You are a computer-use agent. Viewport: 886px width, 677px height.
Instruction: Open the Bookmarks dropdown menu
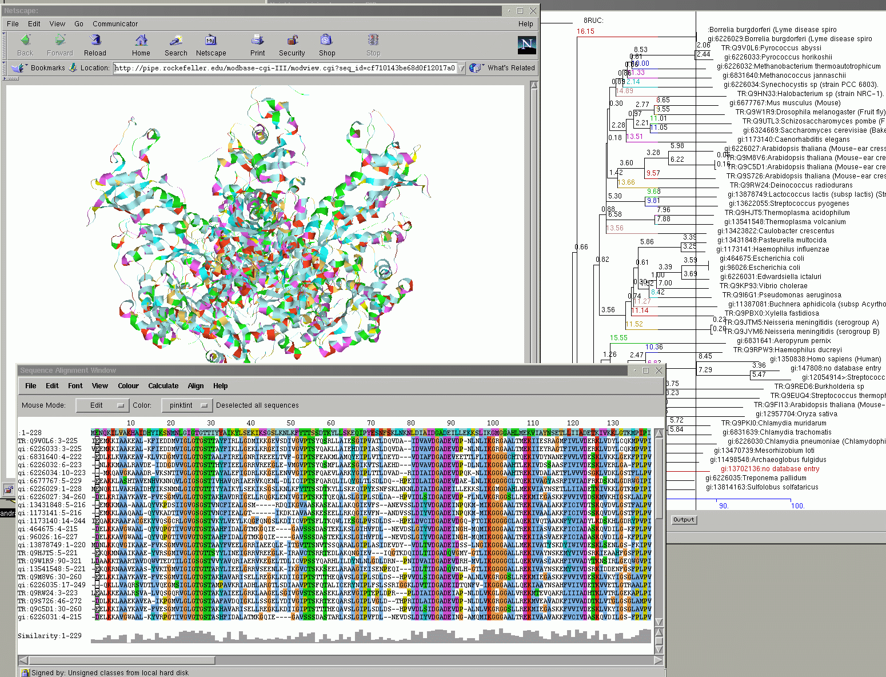(x=40, y=68)
